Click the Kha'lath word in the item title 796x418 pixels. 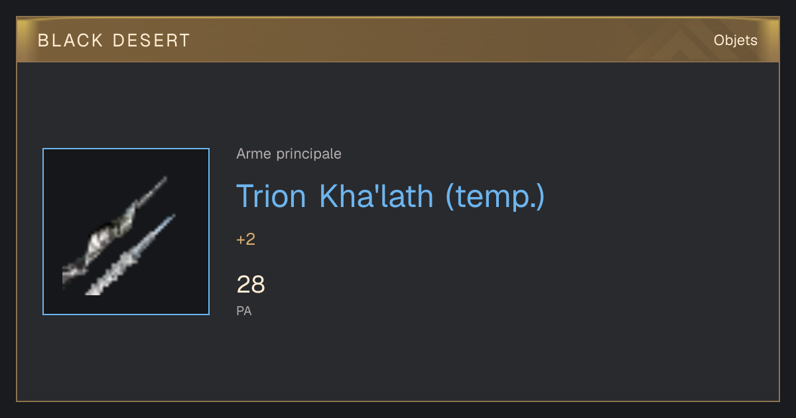pos(375,196)
